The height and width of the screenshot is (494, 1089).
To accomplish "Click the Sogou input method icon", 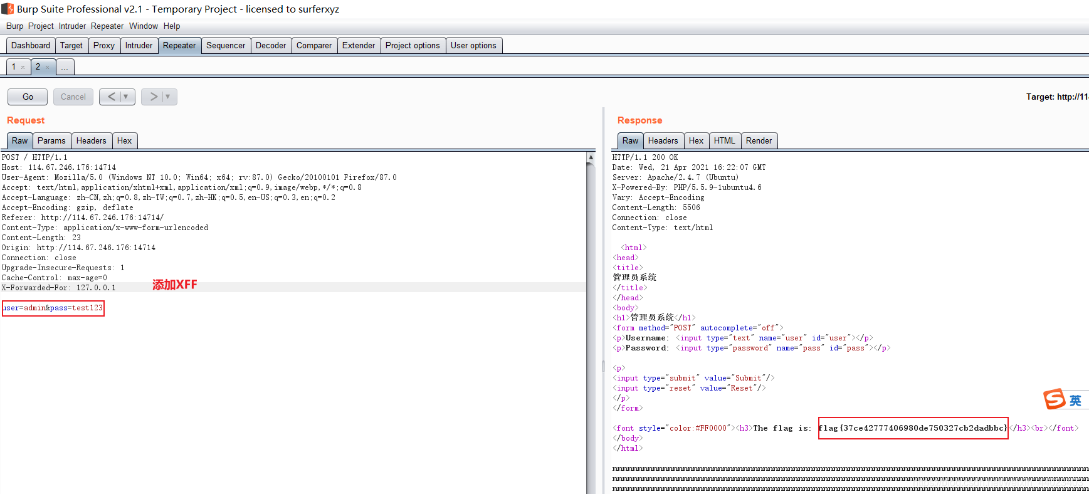I will click(x=1055, y=399).
